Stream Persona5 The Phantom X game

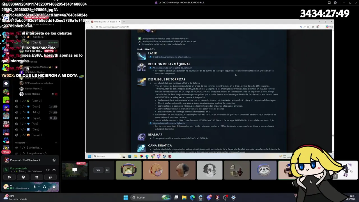click(x=54, y=160)
